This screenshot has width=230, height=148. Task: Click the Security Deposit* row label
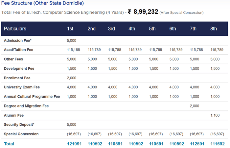coord(19,124)
